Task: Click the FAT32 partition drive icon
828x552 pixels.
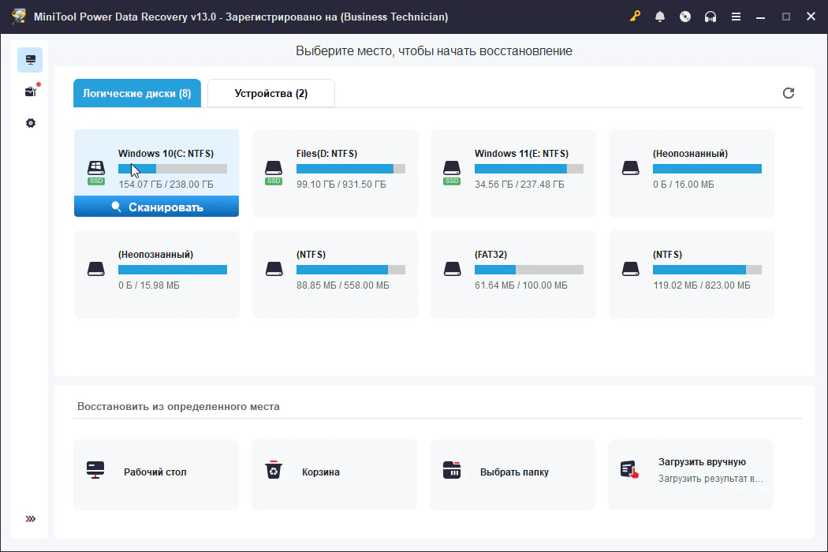Action: [452, 269]
